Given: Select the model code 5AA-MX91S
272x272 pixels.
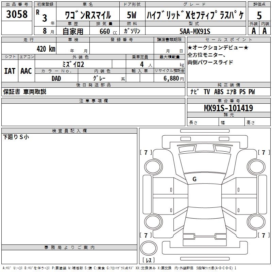Looking at the screenshot, I should [195, 31].
